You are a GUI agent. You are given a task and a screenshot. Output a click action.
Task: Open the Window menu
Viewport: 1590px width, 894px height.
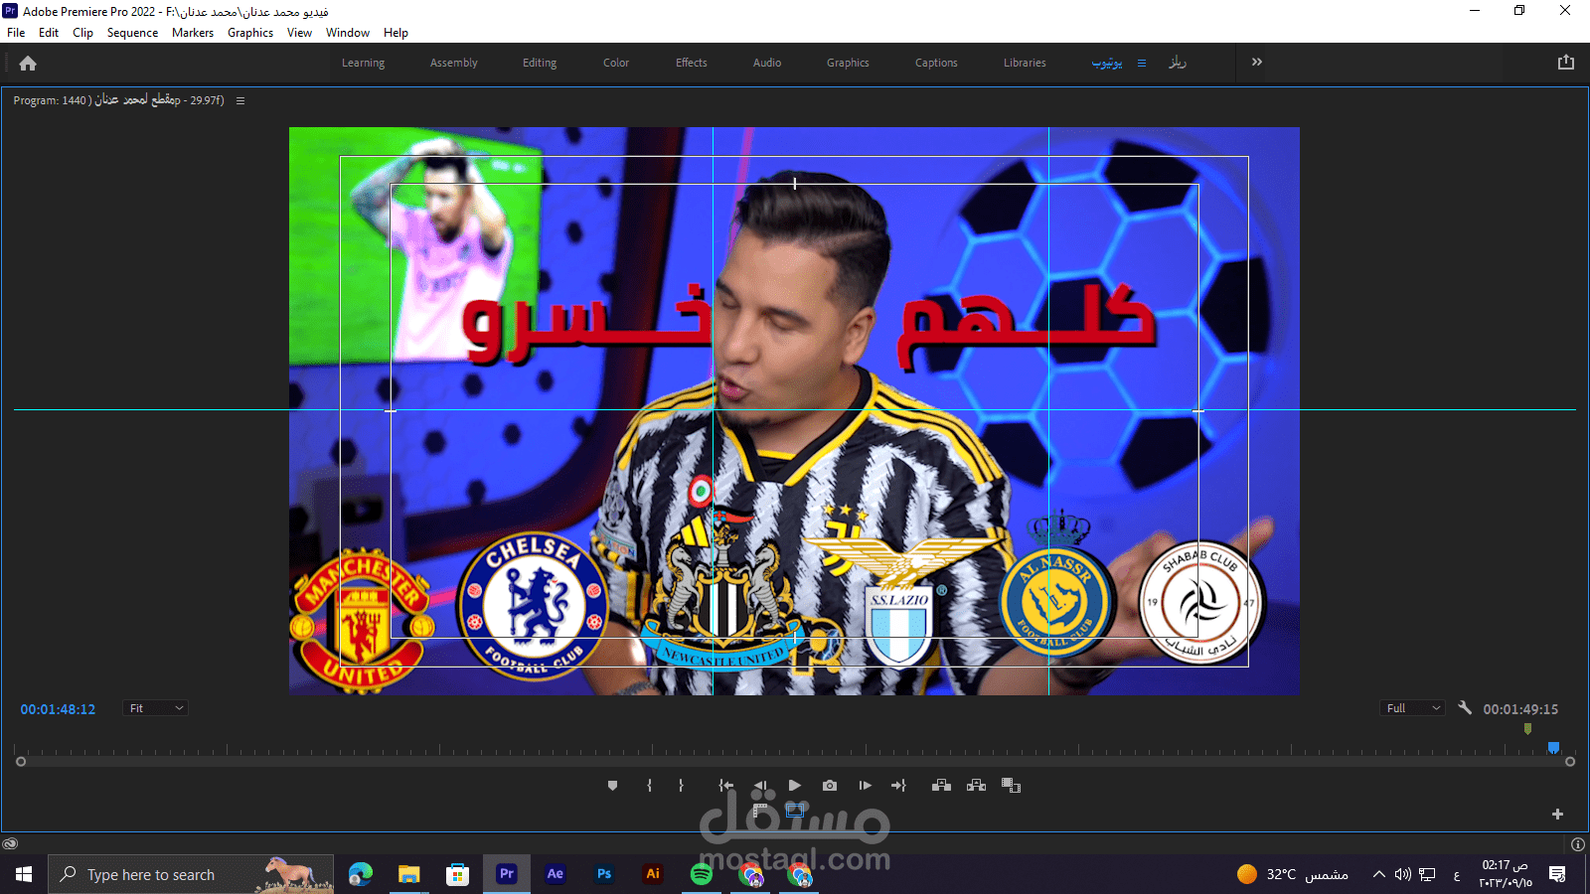348,33
